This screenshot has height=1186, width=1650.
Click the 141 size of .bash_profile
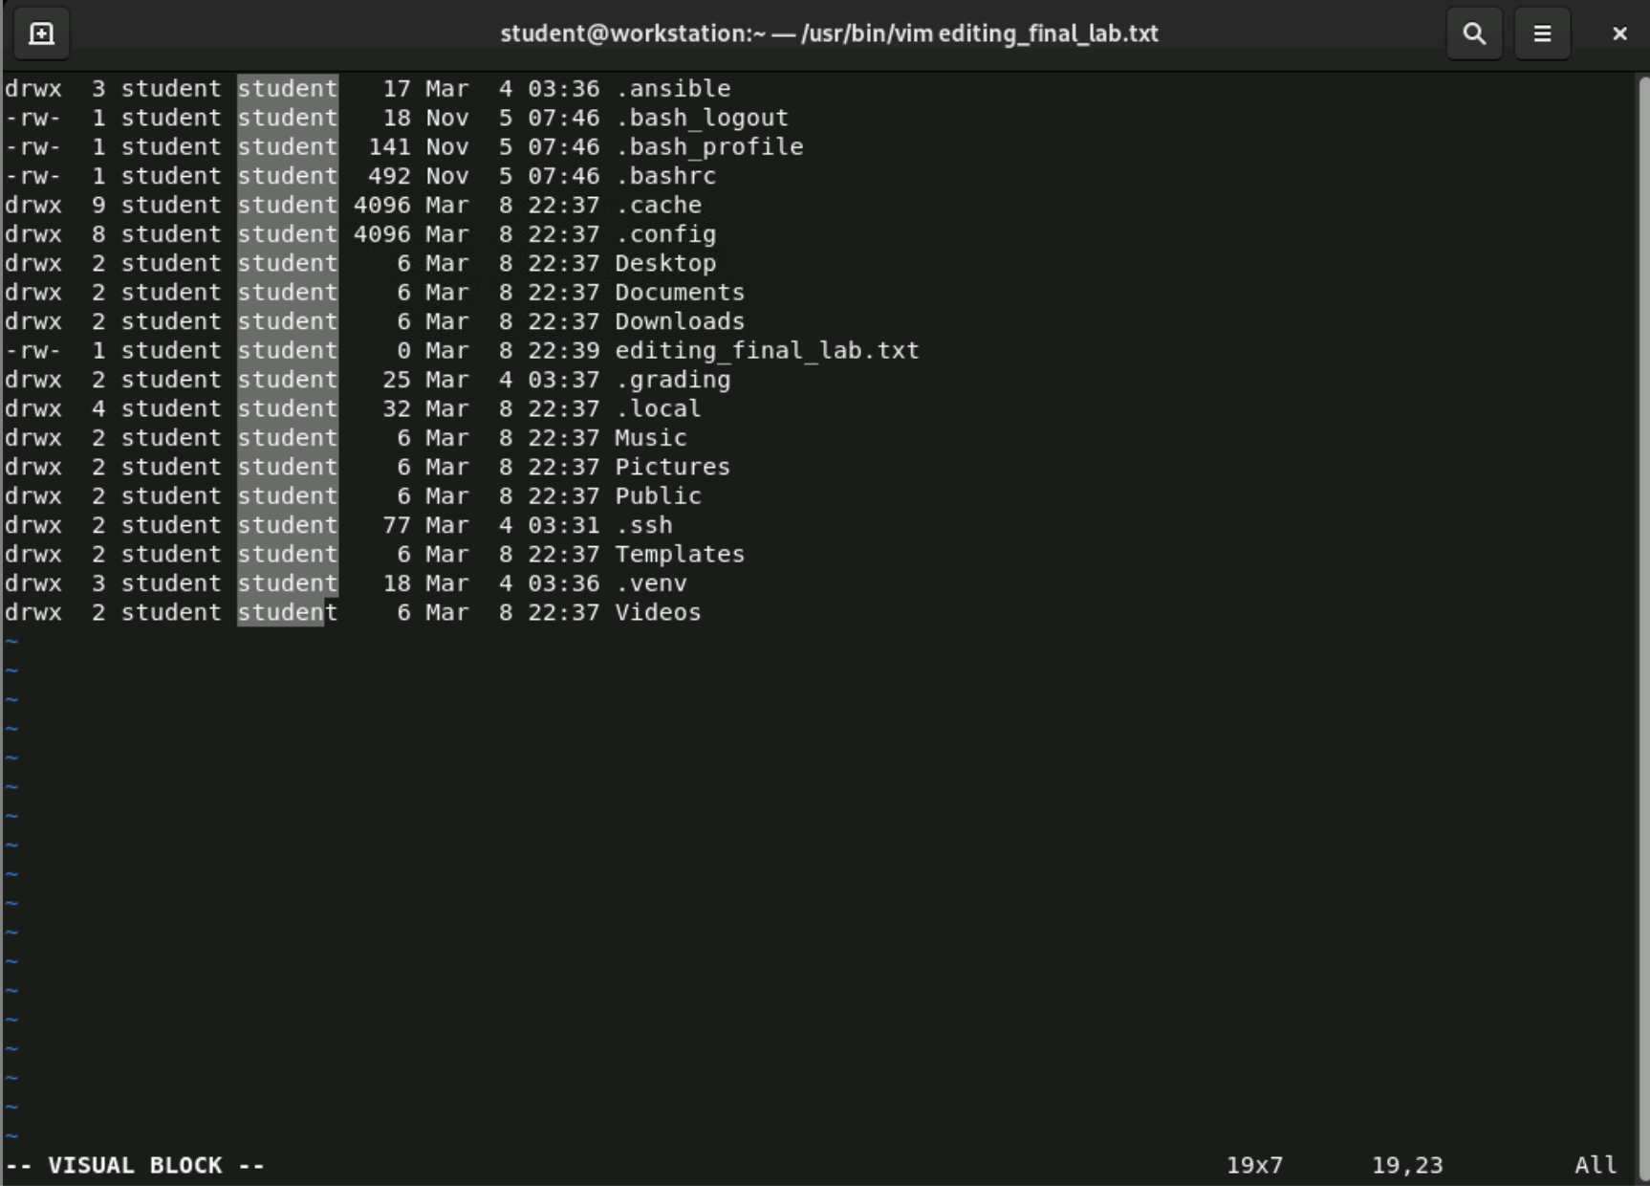390,147
